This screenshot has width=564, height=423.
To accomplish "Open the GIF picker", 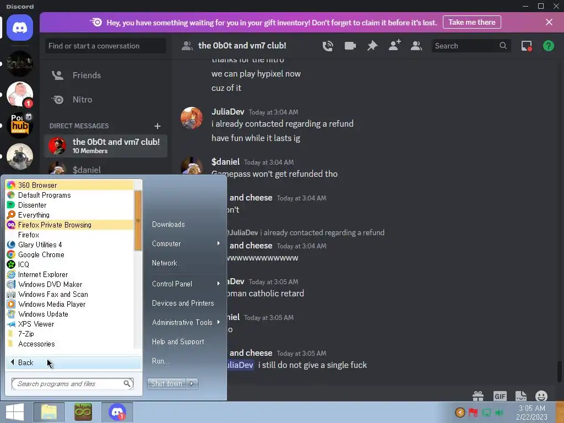I will pyautogui.click(x=500, y=396).
